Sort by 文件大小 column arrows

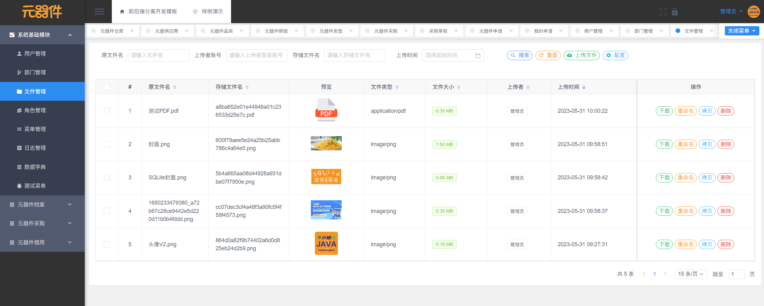[459, 87]
